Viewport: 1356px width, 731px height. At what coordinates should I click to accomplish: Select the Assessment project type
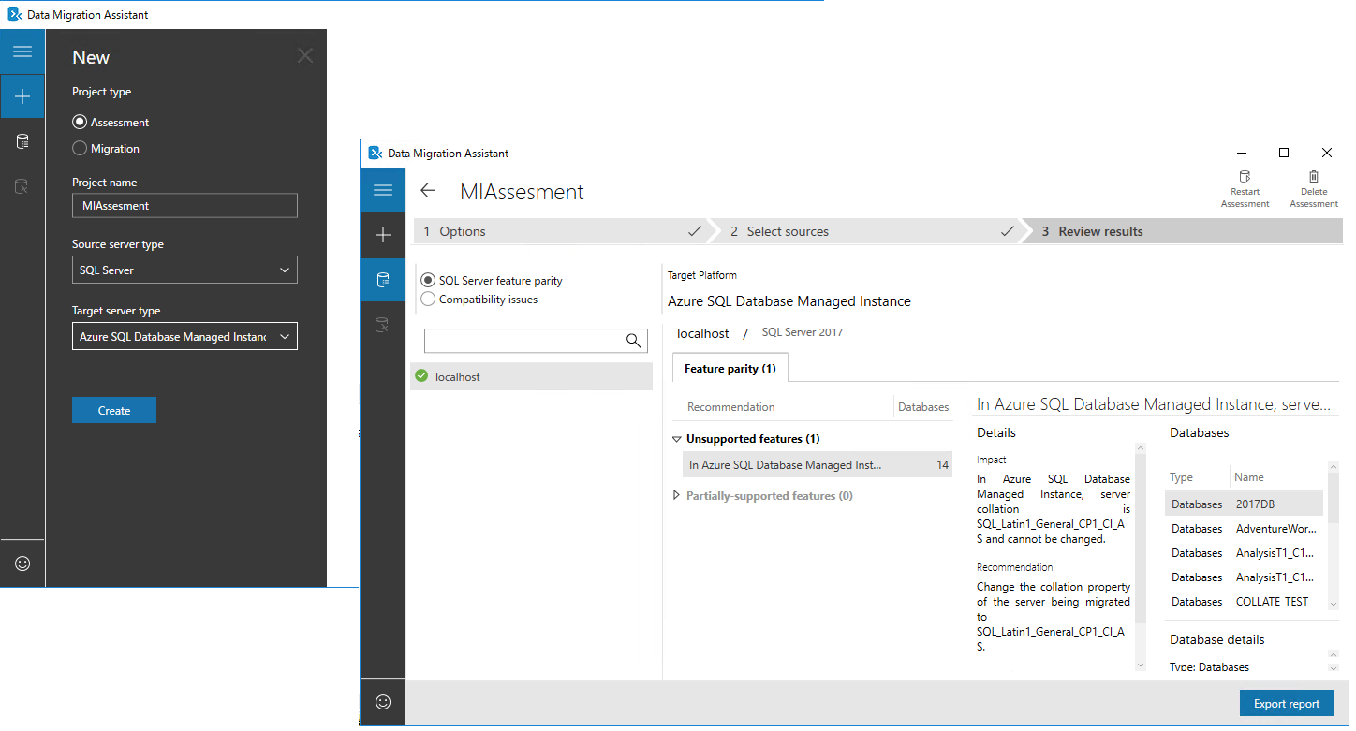[81, 123]
